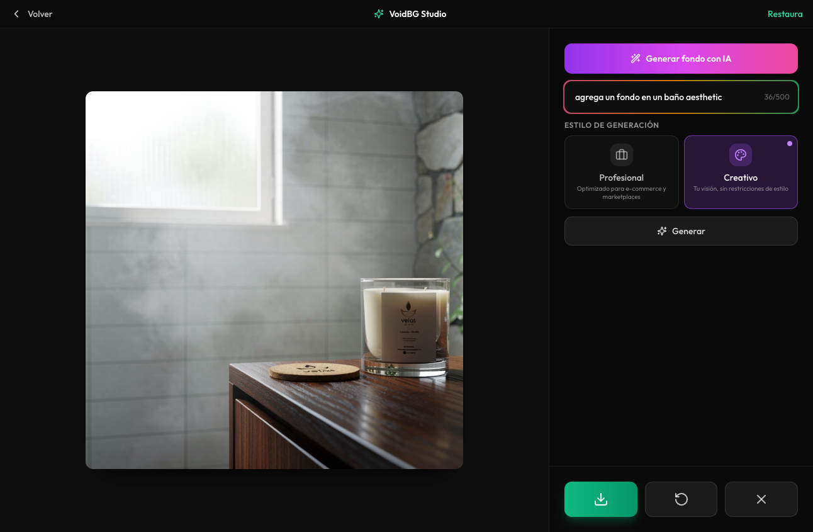
Task: Click the green Restaura link
Action: (x=785, y=14)
